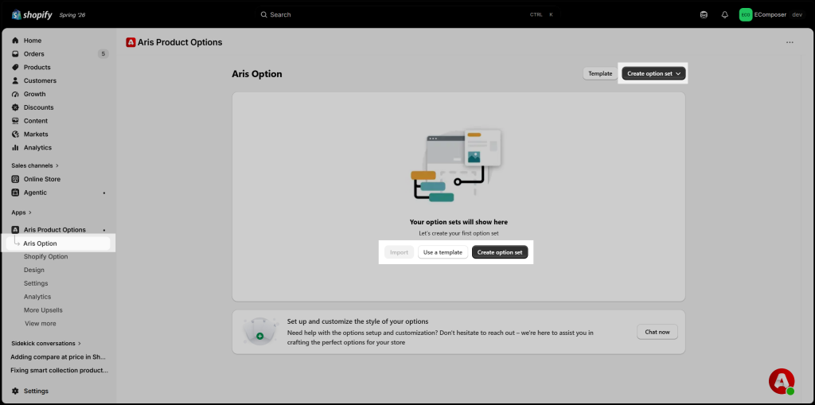Open Aris Analytics subpage
The width and height of the screenshot is (815, 405).
pyautogui.click(x=37, y=297)
